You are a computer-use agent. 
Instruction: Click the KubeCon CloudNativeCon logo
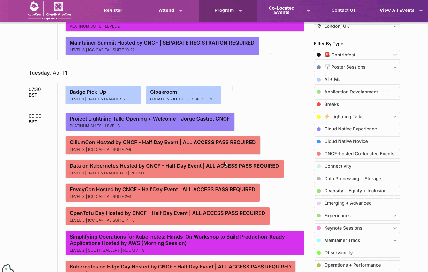49,10
